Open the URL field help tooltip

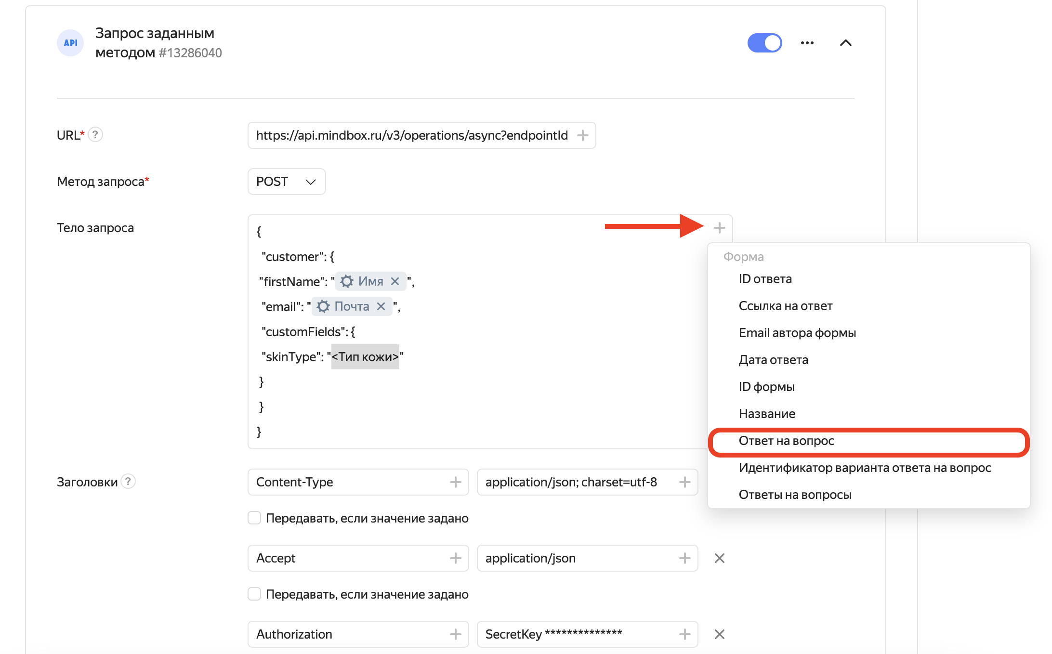point(95,134)
